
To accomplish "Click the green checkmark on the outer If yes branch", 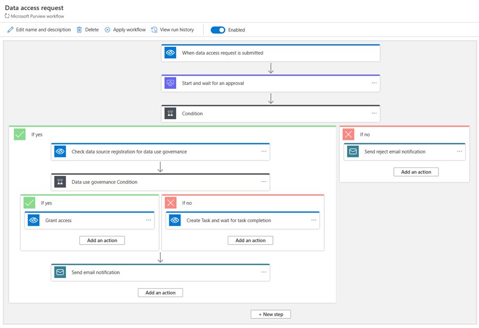I will (20, 134).
